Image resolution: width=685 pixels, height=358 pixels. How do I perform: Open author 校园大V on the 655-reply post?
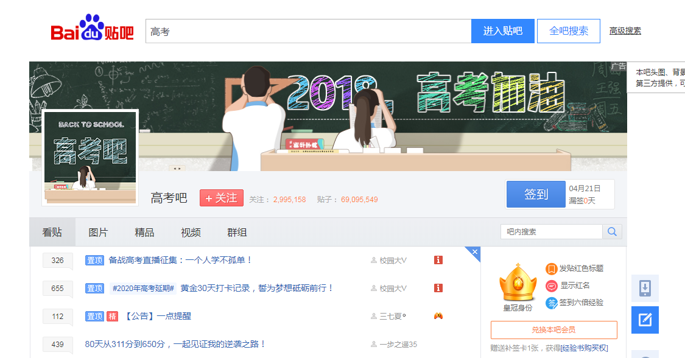point(393,289)
